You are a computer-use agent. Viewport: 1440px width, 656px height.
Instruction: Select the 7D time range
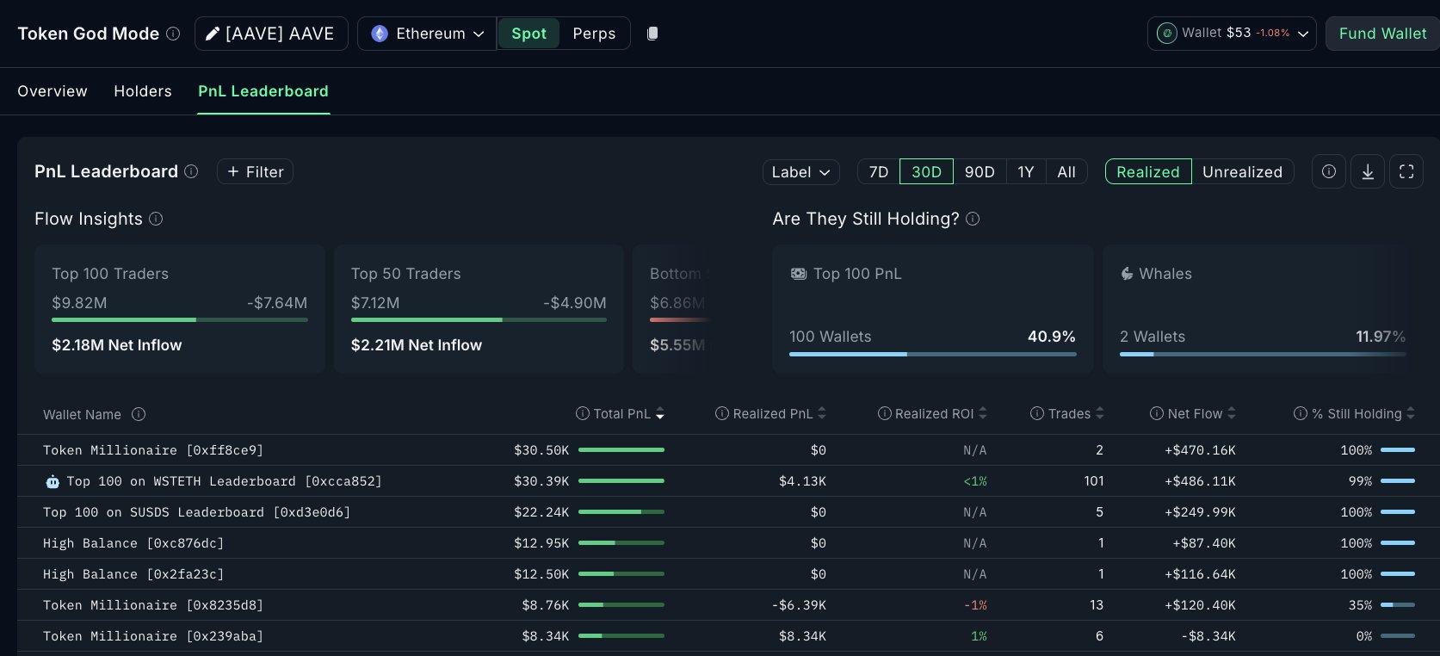pos(878,171)
